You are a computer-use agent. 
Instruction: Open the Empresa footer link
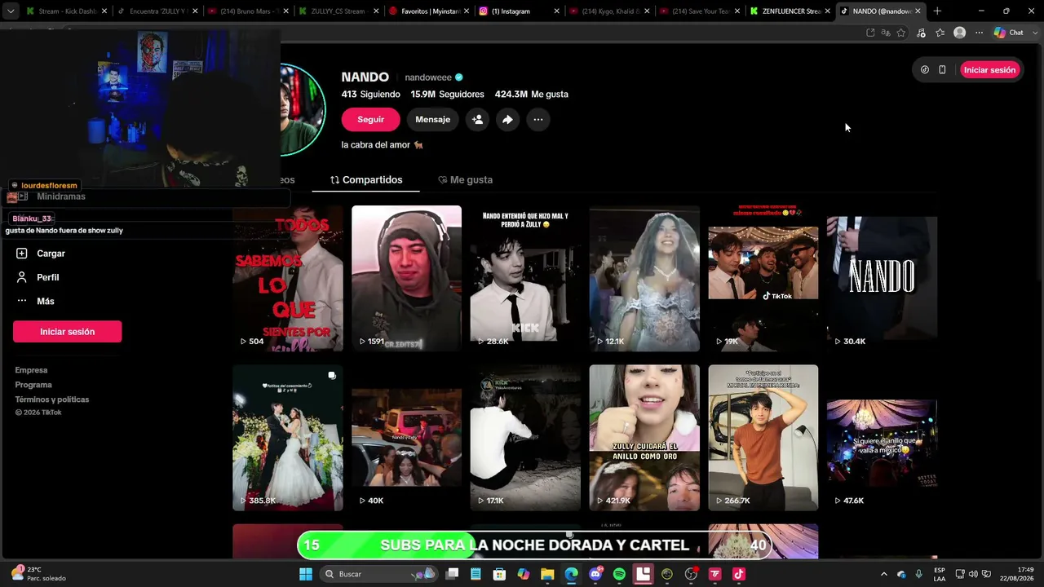coord(31,370)
